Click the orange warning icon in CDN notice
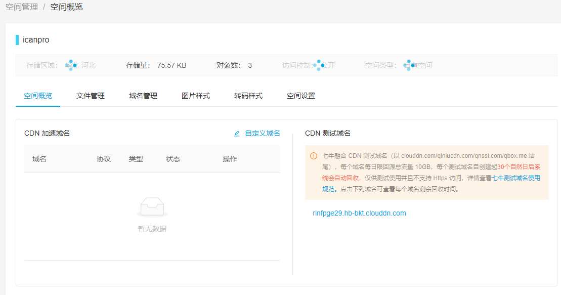 (314, 156)
